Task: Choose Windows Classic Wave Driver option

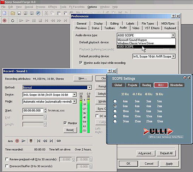Action: point(146,43)
